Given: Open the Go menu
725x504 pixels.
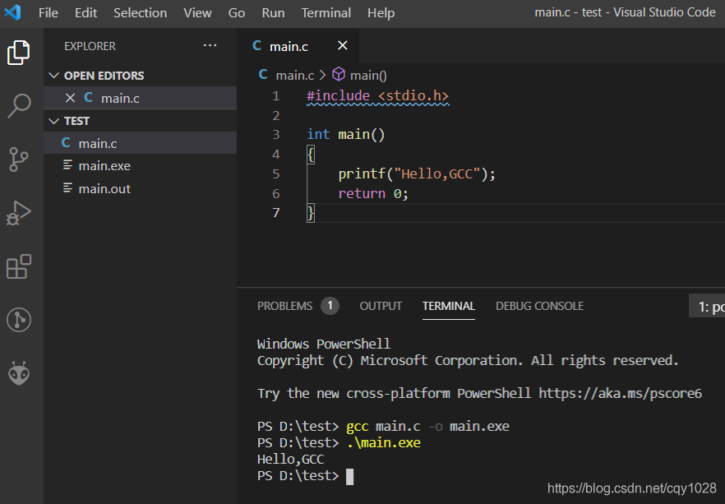Looking at the screenshot, I should (236, 13).
